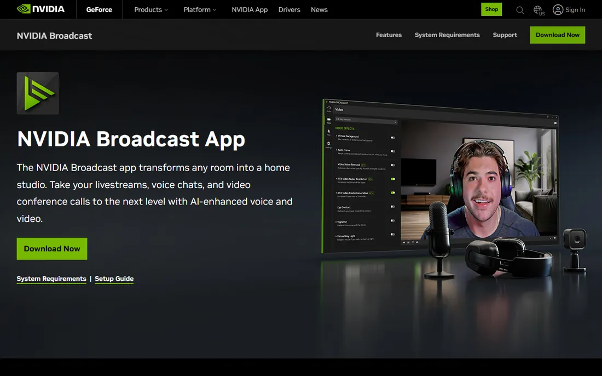This screenshot has height=376, width=602.
Task: Click the "NVIDIA Broadcast App" heading
Action: click(x=131, y=139)
